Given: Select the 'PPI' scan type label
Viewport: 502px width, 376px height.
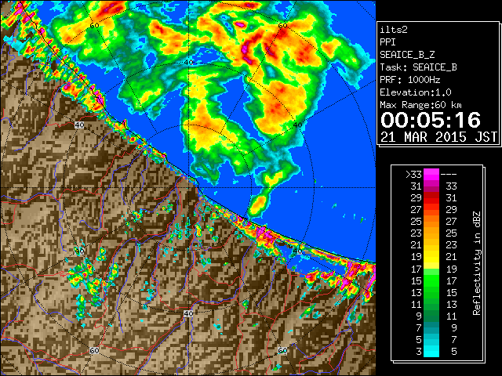Looking at the screenshot, I should pos(387,42).
